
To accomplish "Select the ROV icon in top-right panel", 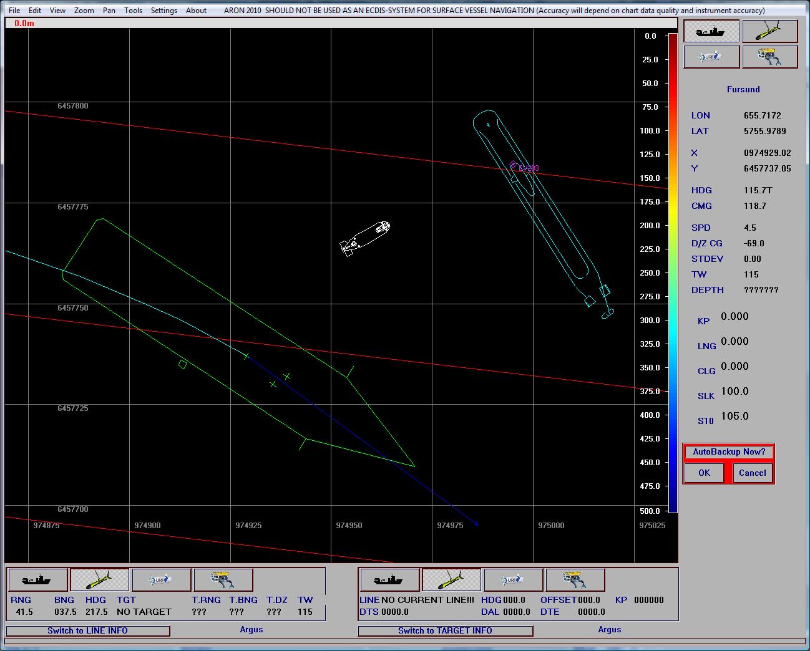I will click(770, 57).
